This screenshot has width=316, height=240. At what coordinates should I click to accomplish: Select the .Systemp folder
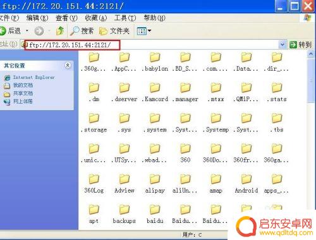[x=216, y=123]
